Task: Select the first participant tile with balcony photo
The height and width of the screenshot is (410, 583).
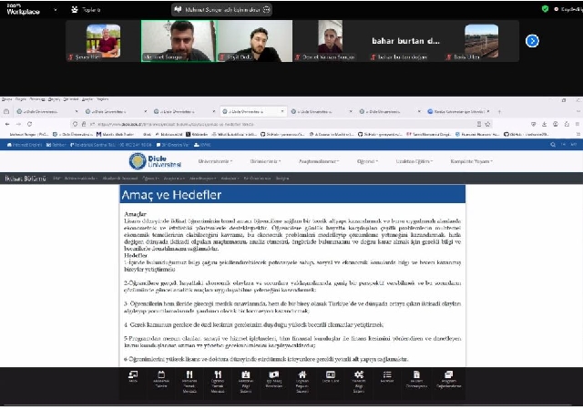Action: point(103,41)
